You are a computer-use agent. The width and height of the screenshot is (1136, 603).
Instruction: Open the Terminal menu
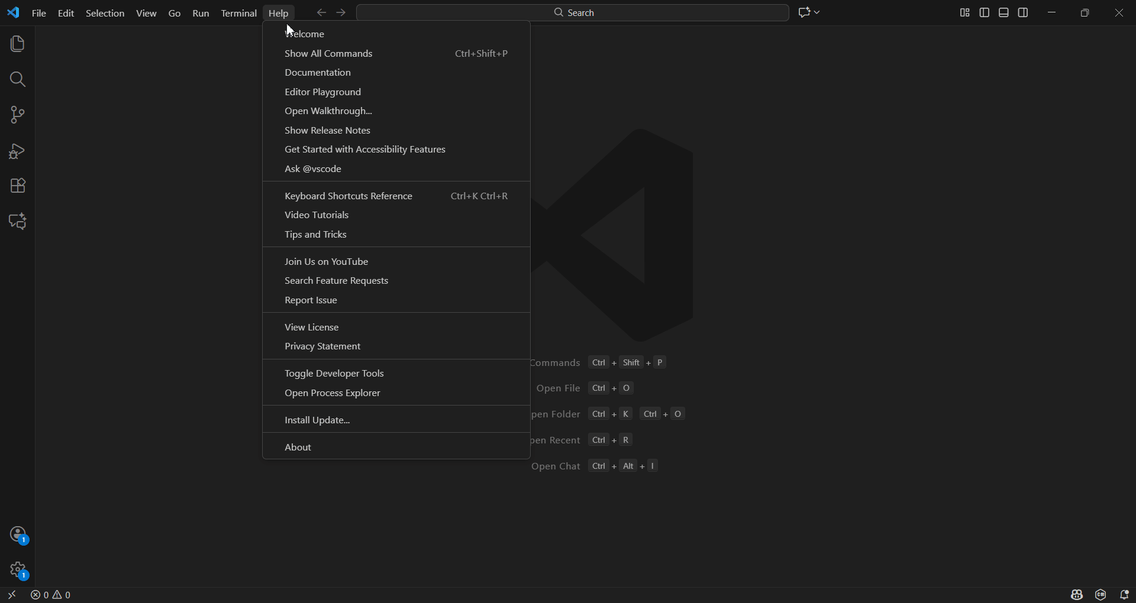point(239,13)
